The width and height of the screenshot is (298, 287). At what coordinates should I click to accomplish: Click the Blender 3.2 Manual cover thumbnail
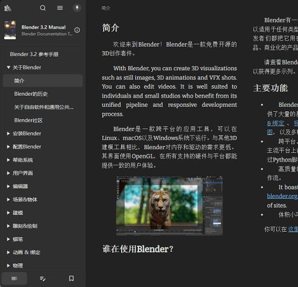pos(10,30)
